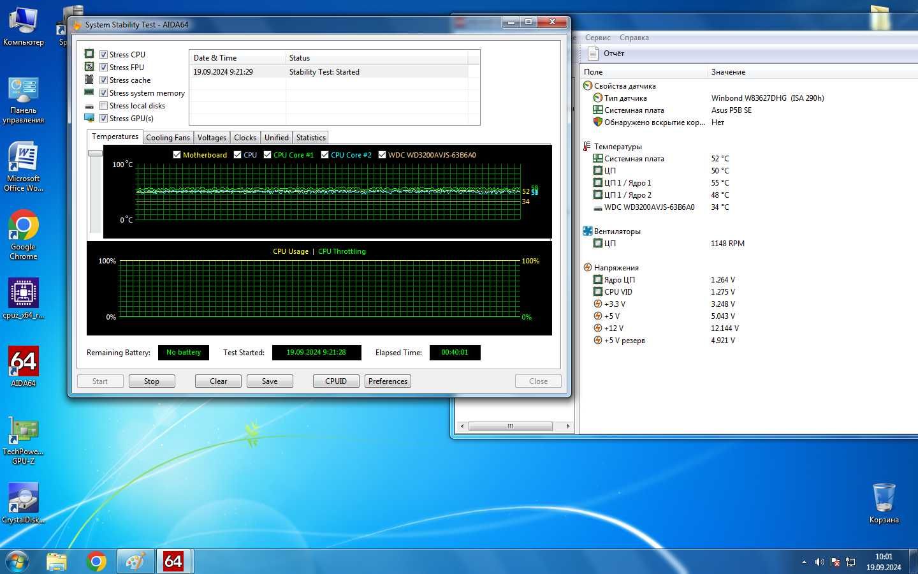Disable the Stress system memory checkbox
Viewport: 918px width, 574px height.
click(x=103, y=92)
